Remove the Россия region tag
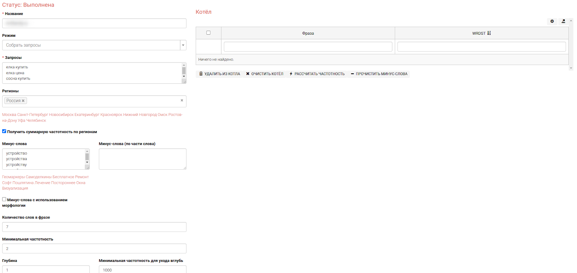Screen dimensions: 577x273 coord(23,101)
